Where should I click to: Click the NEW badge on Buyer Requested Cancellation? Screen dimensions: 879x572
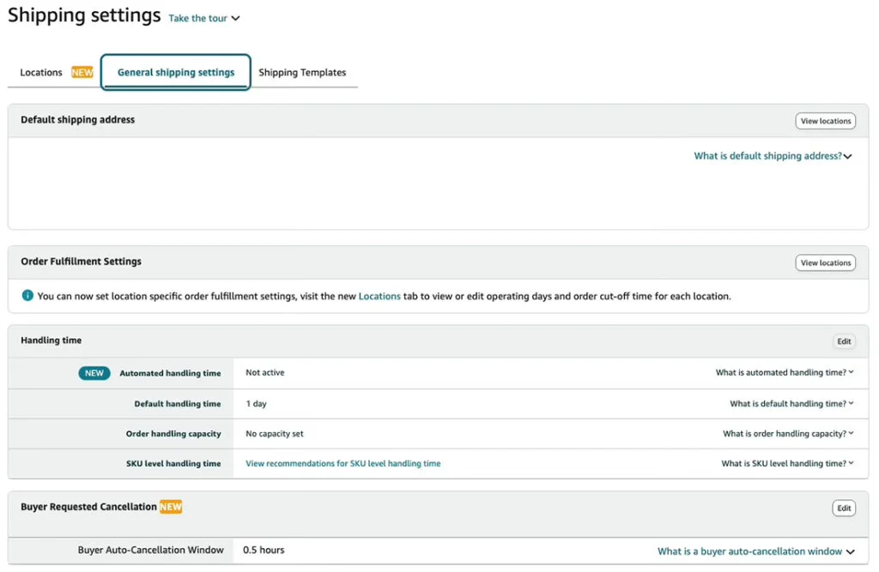[x=171, y=507]
